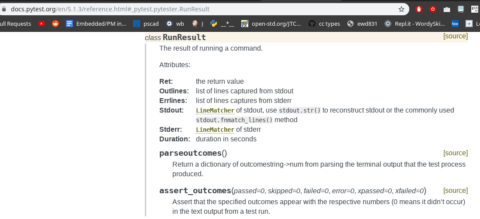This screenshot has width=480, height=219.
Task: Click the RunResult class name heading
Action: coord(184,38)
